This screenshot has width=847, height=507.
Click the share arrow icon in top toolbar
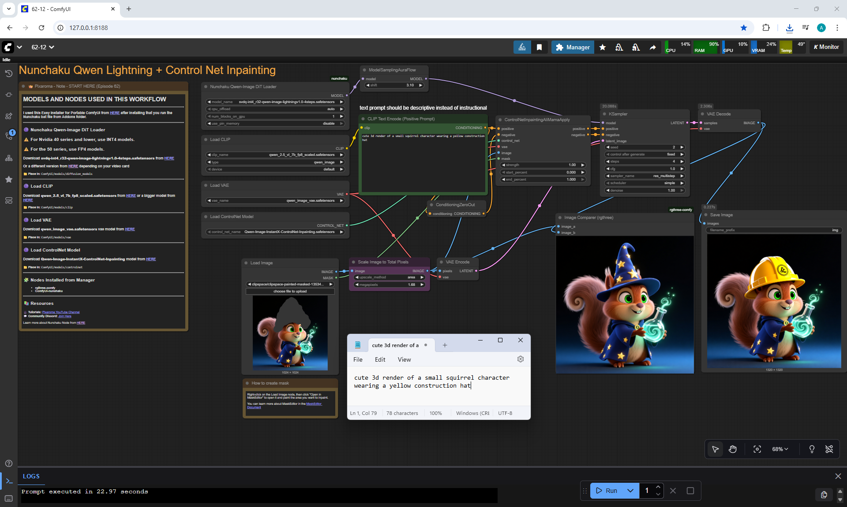[x=652, y=47]
